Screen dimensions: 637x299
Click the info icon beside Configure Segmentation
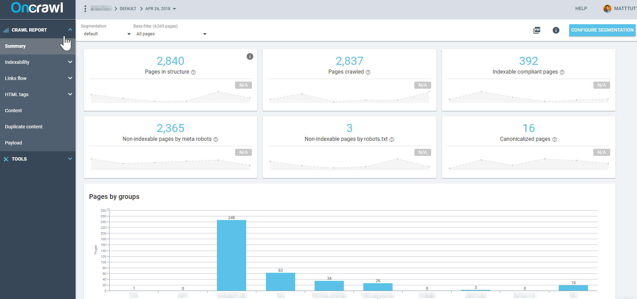click(556, 30)
